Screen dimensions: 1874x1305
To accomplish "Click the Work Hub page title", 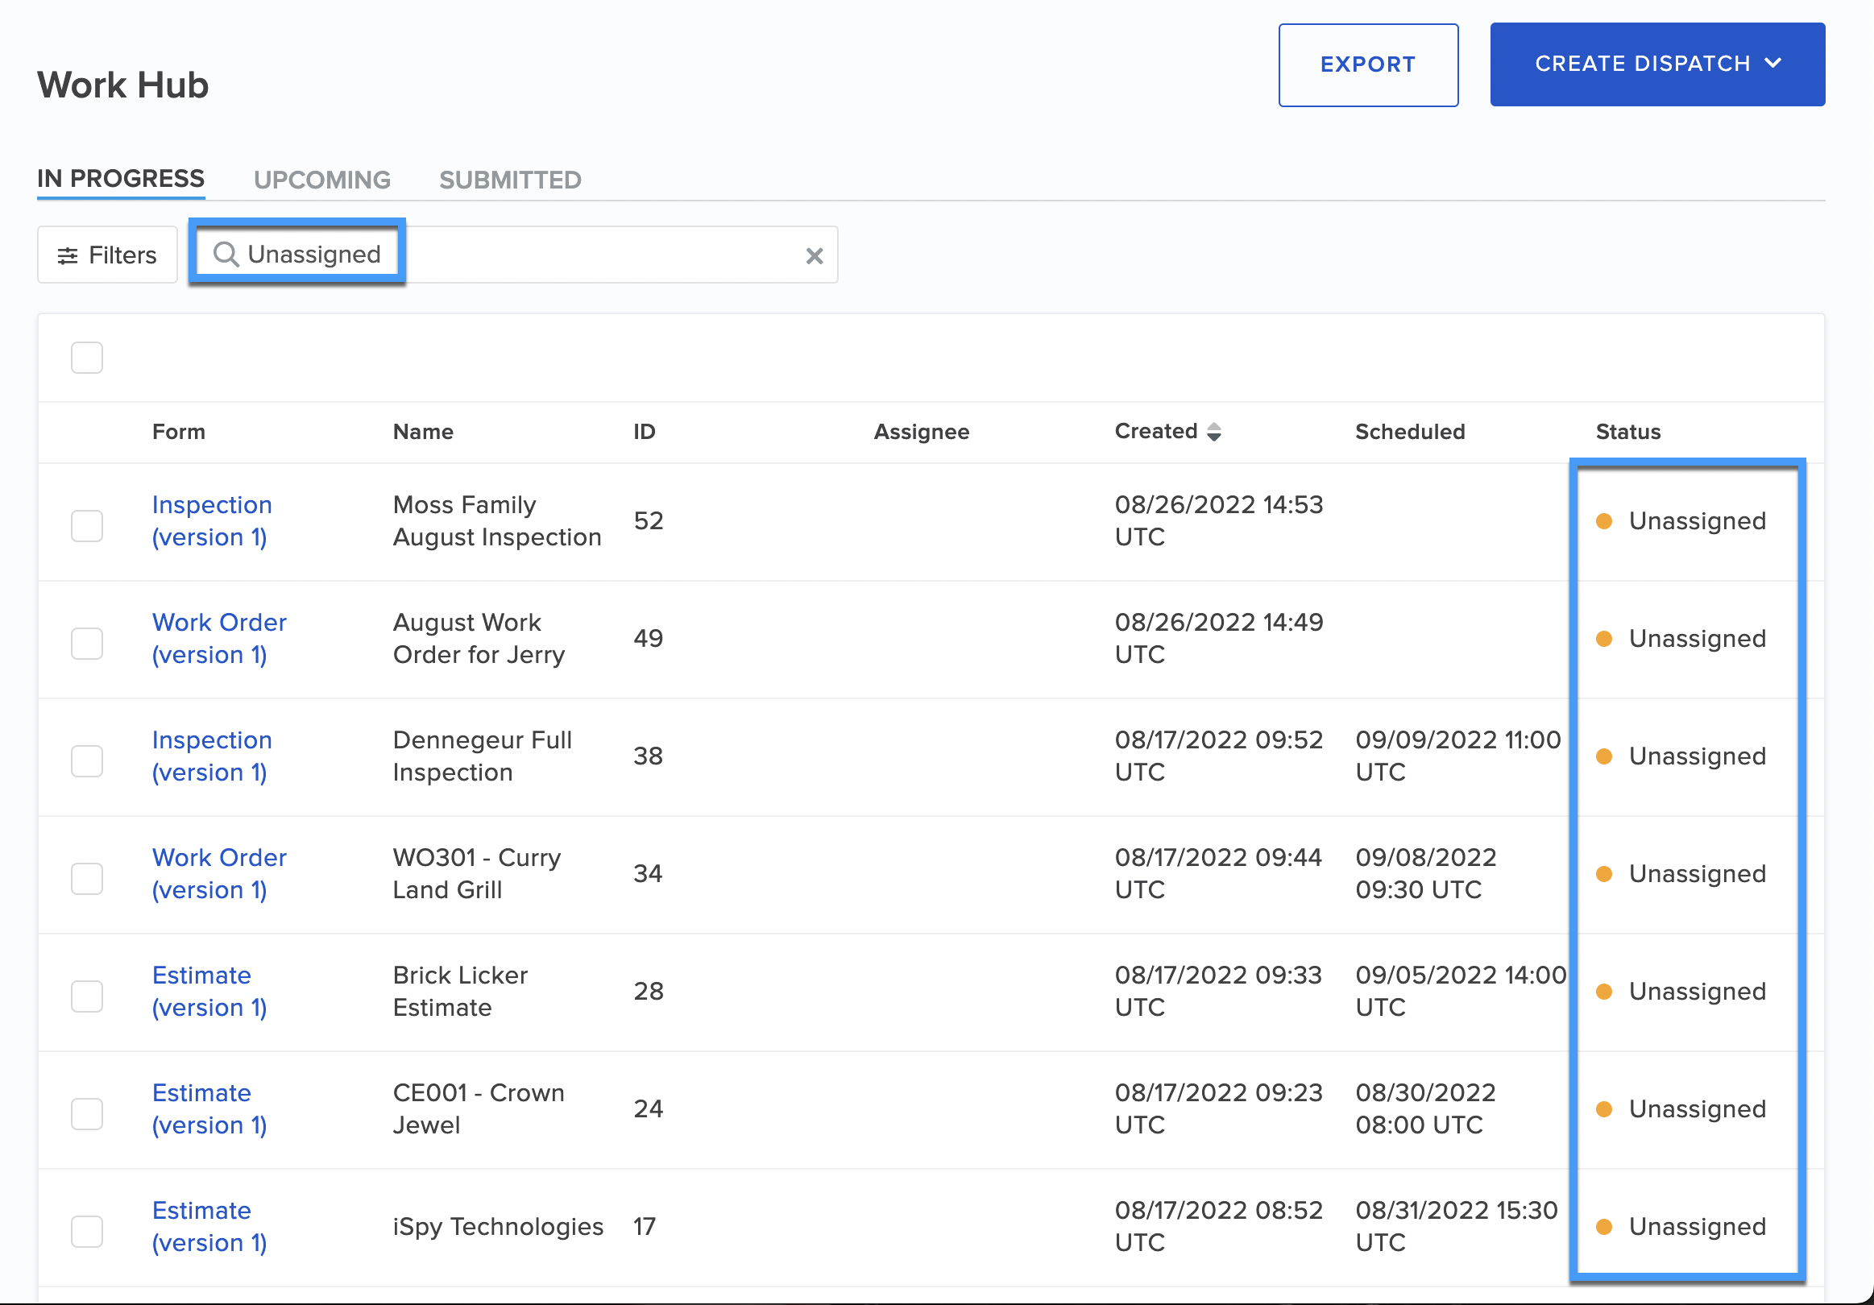I will pos(123,85).
